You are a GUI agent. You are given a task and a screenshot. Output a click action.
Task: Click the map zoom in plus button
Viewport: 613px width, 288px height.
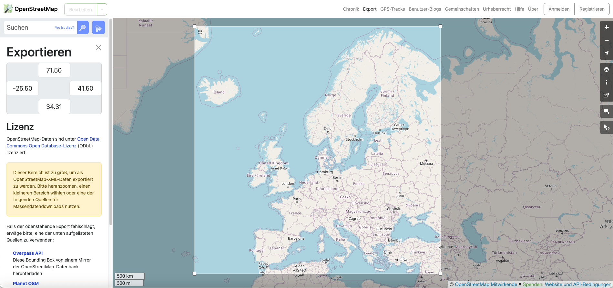point(606,27)
